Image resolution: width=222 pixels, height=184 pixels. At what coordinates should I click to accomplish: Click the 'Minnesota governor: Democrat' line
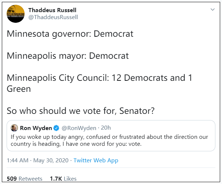point(70,34)
